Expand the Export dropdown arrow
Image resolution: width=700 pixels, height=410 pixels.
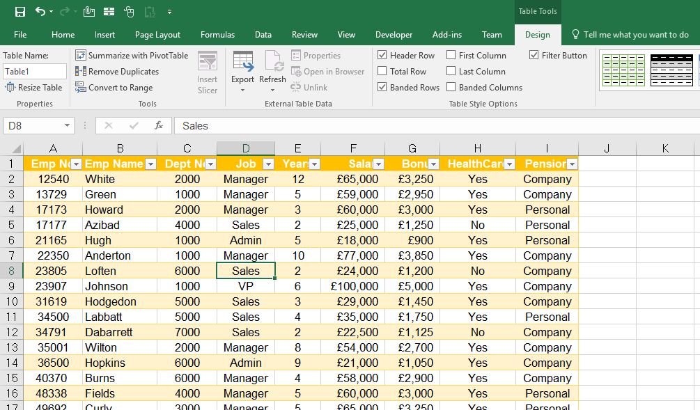click(x=243, y=90)
